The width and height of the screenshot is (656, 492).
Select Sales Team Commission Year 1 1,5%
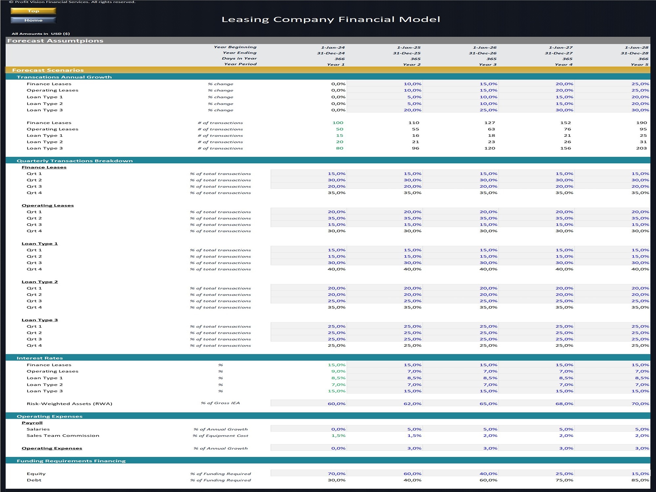[x=338, y=436]
